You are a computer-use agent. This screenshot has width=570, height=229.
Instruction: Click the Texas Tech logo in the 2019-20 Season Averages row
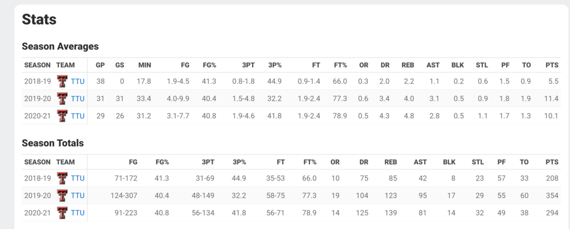63,99
